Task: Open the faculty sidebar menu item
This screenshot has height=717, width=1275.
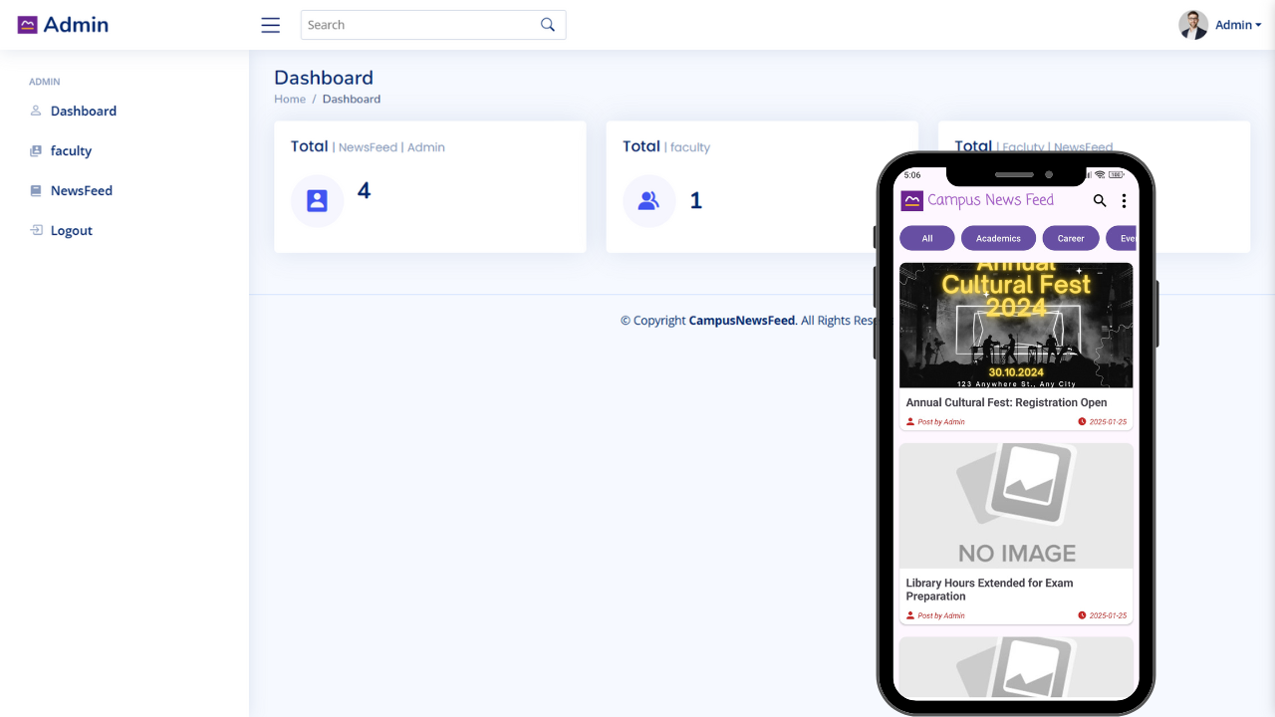Action: (71, 150)
